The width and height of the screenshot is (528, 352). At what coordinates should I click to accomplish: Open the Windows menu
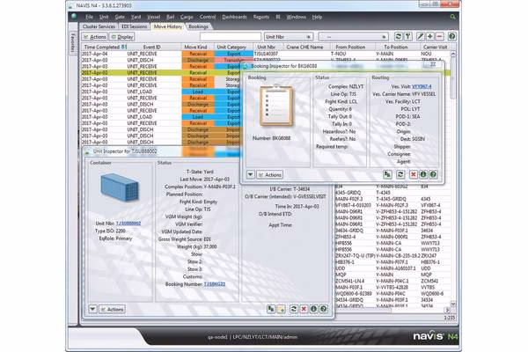297,17
